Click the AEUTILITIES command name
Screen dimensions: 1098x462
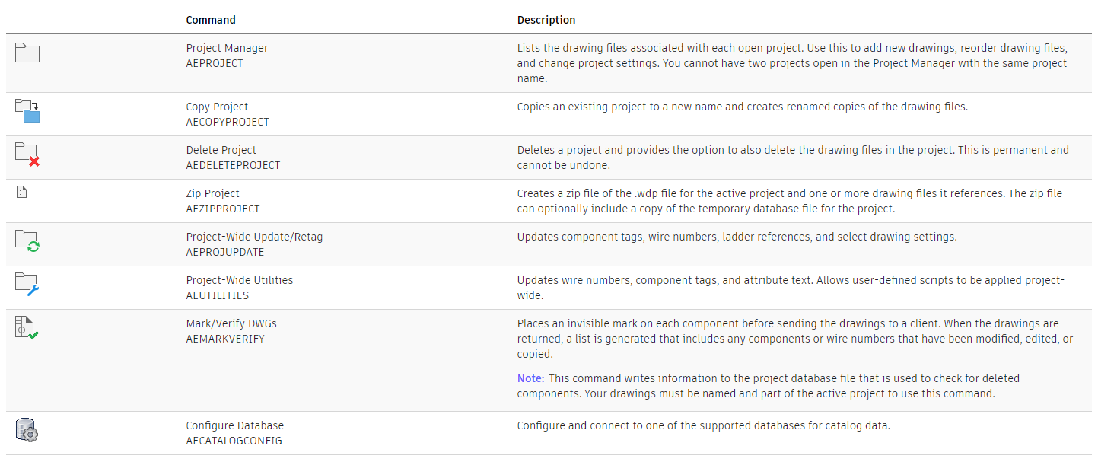tap(218, 295)
